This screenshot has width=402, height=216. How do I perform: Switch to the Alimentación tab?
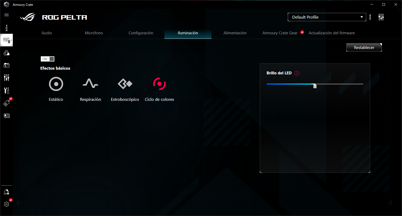click(x=235, y=33)
